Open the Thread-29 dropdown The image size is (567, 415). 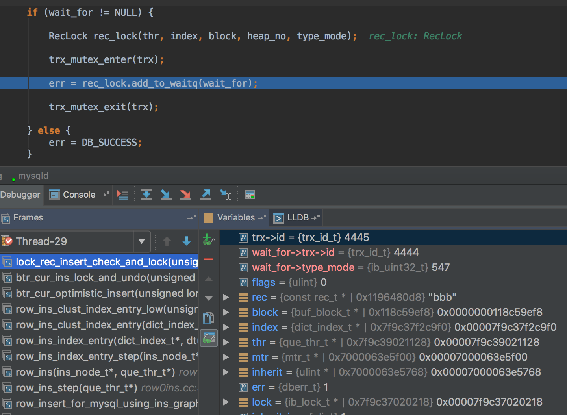click(142, 241)
